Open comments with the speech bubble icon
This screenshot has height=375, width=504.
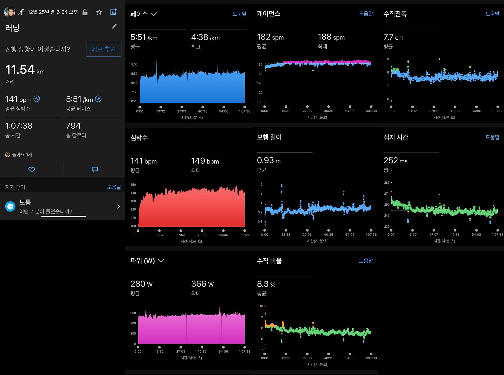point(95,169)
